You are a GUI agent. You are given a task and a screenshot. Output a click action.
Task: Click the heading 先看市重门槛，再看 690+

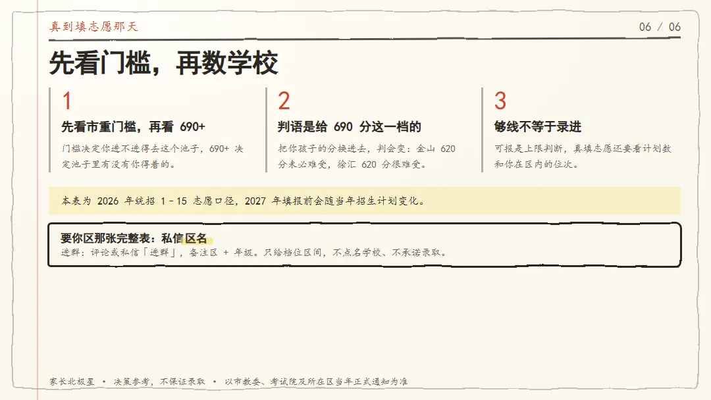133,127
